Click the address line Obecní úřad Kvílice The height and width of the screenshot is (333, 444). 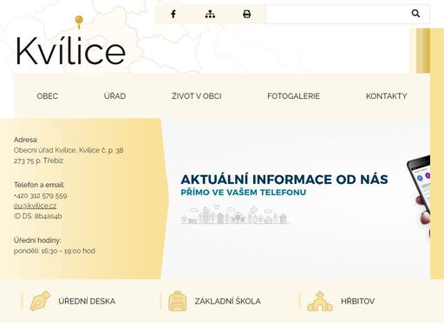click(69, 150)
